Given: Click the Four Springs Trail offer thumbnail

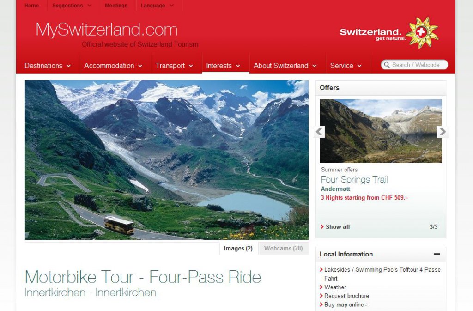Looking at the screenshot, I should click(x=381, y=131).
